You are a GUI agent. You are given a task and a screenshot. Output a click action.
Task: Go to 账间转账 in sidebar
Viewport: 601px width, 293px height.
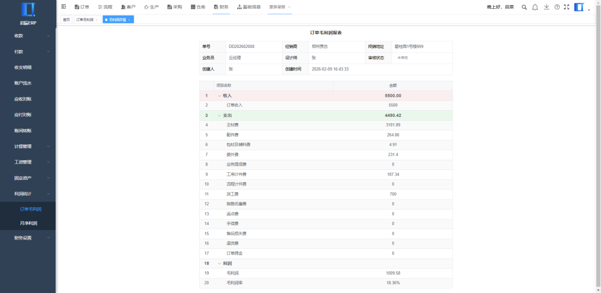coord(28,131)
